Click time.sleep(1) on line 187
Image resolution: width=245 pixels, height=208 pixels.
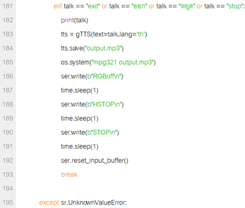click(80, 90)
